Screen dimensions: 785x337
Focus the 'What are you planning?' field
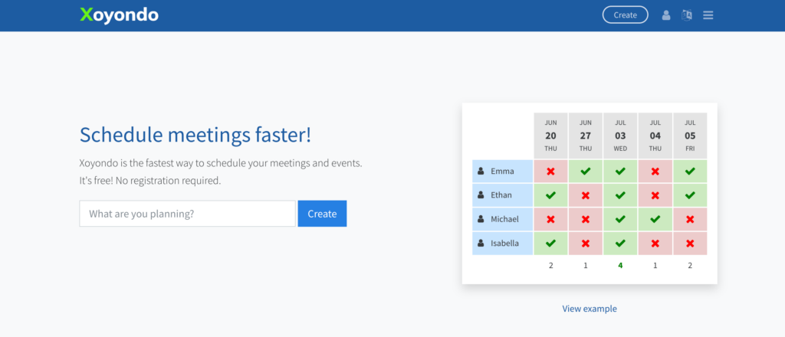[187, 214]
